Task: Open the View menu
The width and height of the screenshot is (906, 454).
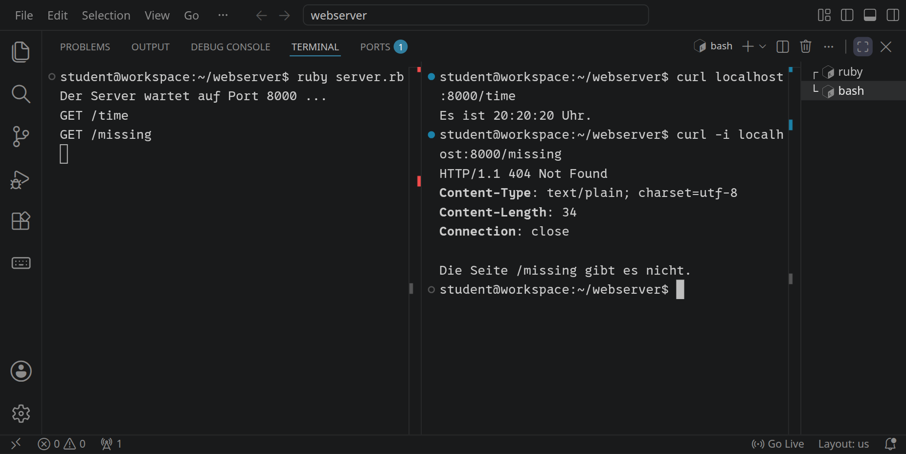Action: coord(157,16)
